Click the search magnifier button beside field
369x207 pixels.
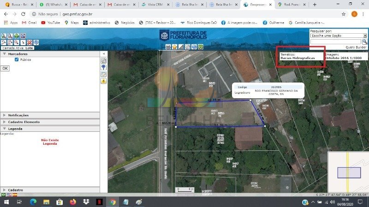(364, 41)
